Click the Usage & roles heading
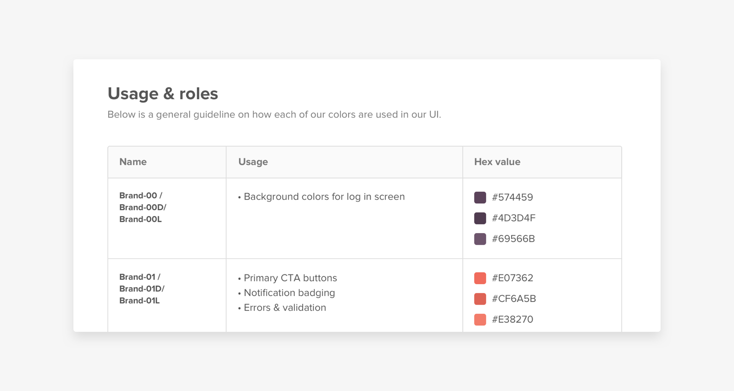Viewport: 734px width, 391px height. [163, 94]
